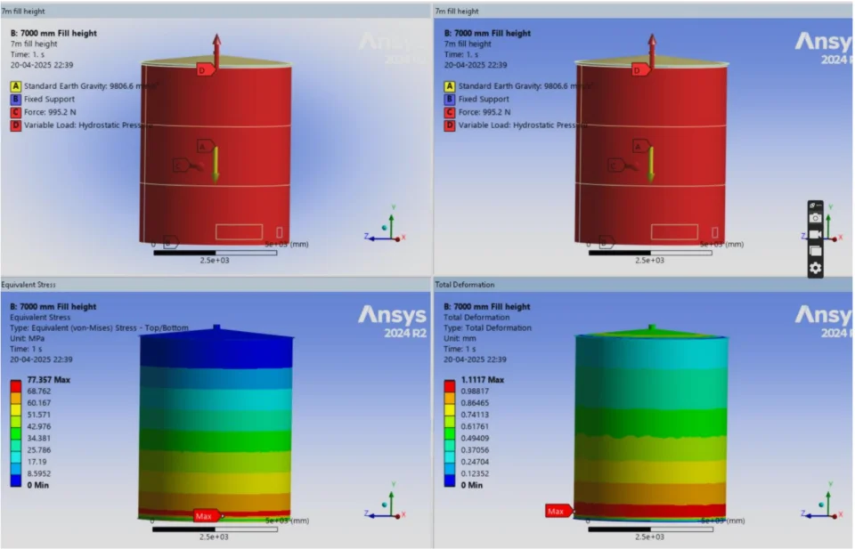Click the small top handle of overlay toolbar
The width and height of the screenshot is (855, 549).
tap(815, 206)
